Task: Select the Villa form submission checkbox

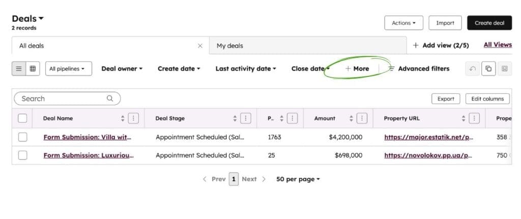Action: tap(22, 137)
